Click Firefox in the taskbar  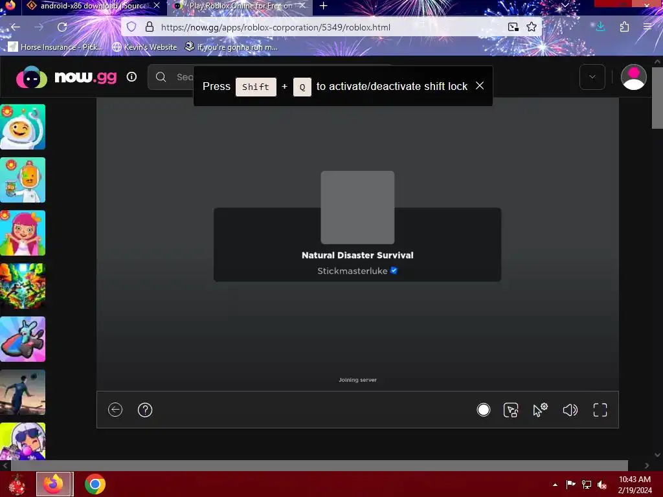click(x=54, y=484)
